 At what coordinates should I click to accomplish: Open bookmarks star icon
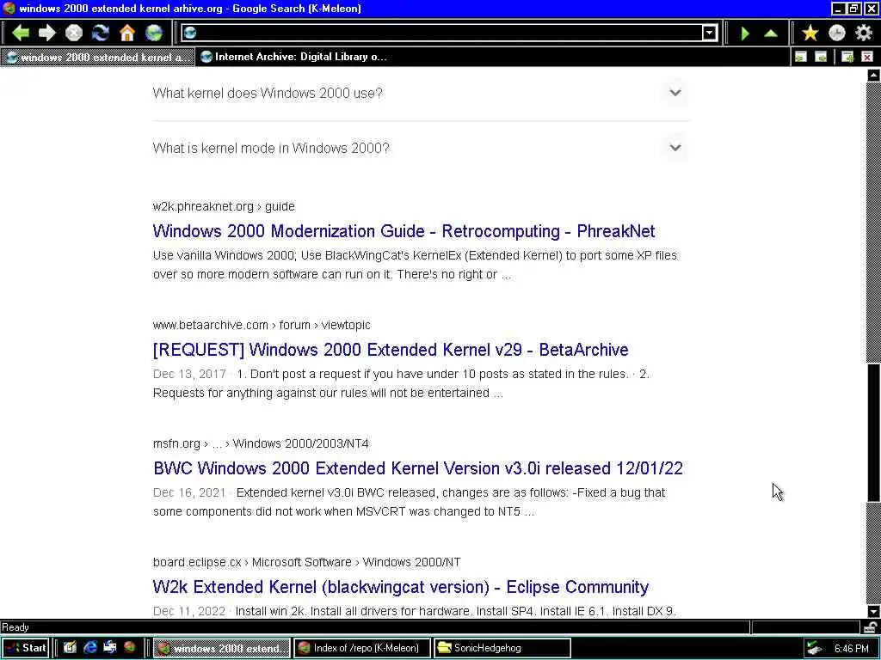pos(810,34)
